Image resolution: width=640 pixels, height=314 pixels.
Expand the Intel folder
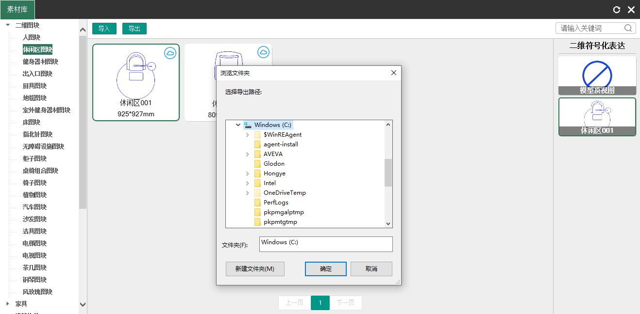pyautogui.click(x=248, y=183)
